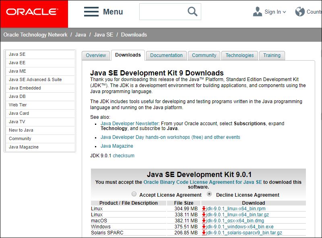Viewport: 322px width, 238px height.
Task: Open Java EE in sidebar
Action: point(40,63)
